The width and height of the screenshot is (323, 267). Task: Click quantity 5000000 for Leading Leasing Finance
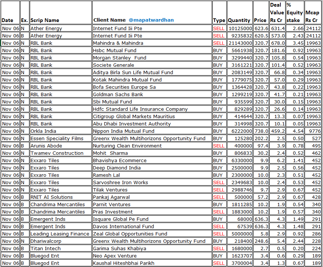pos(240,234)
